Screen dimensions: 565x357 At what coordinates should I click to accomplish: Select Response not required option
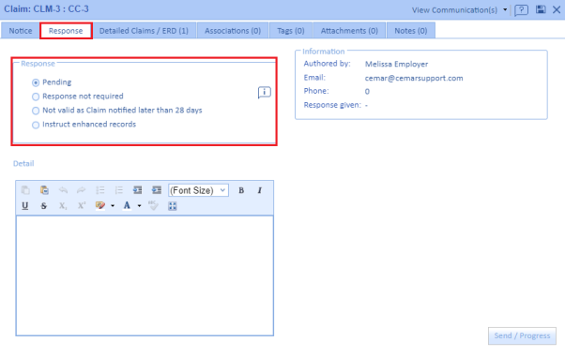36,97
